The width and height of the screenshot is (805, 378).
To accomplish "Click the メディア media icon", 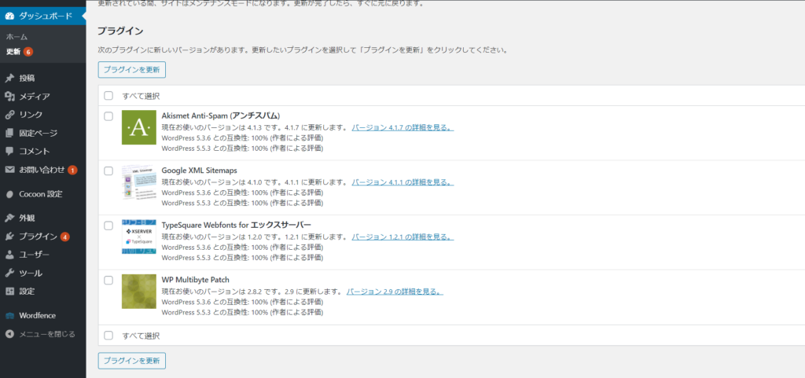I will pyautogui.click(x=9, y=97).
